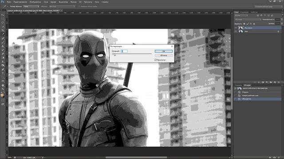Click the smart object filter icon
The image size is (284, 159).
272,16
